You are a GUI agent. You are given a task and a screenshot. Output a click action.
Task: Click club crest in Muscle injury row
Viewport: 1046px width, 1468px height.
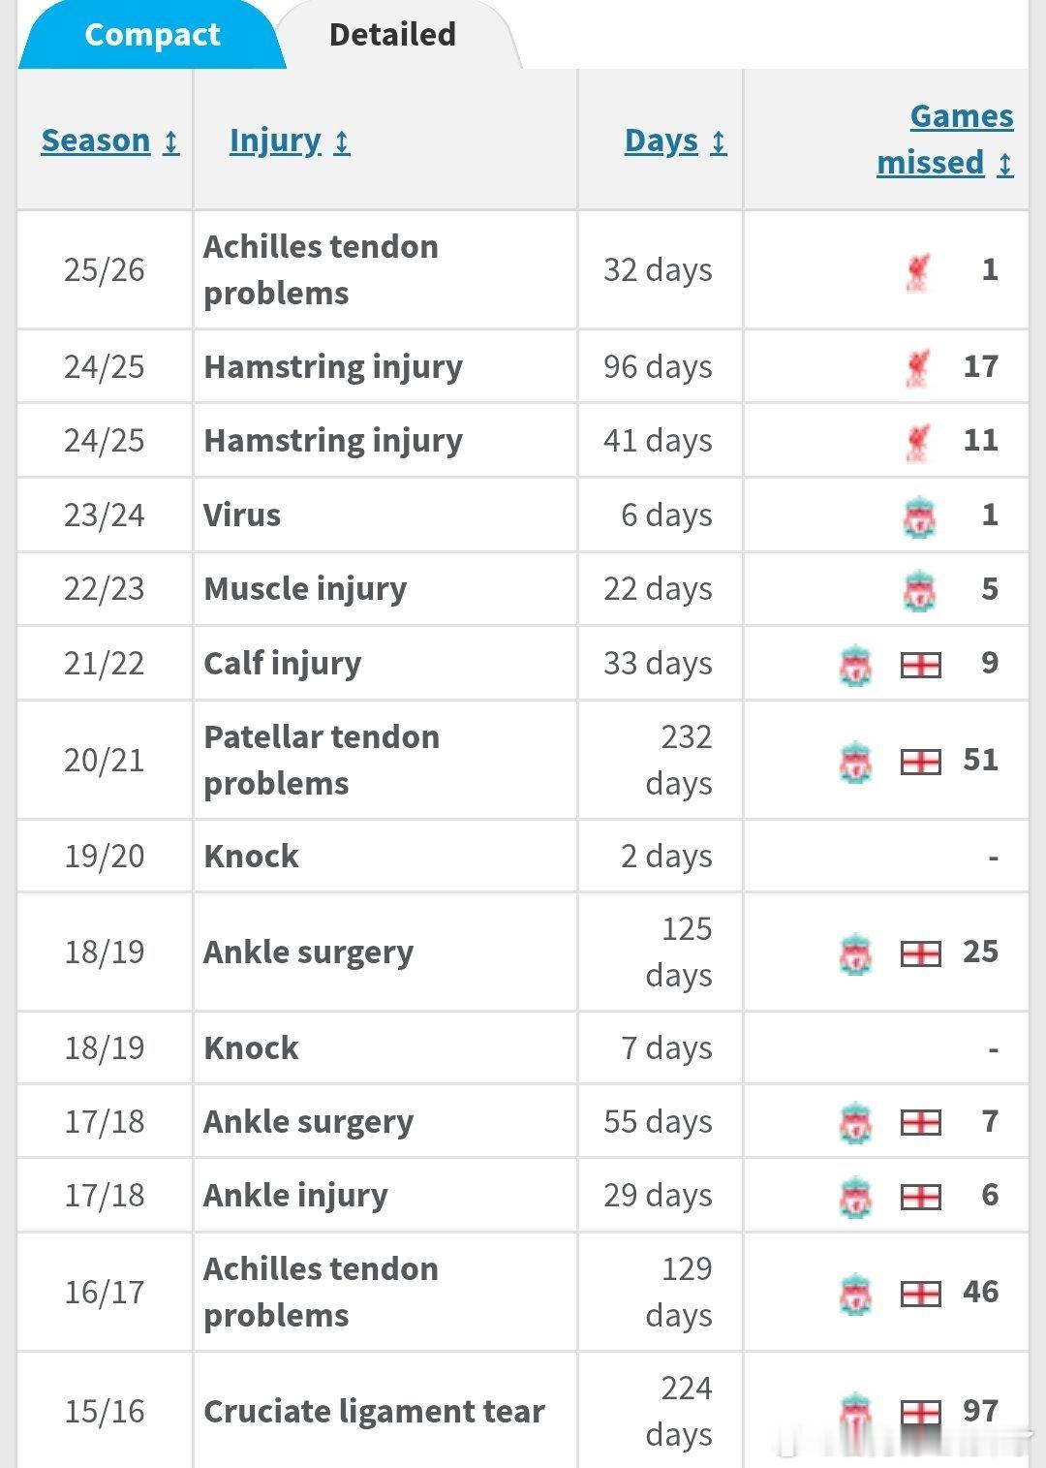point(919,590)
